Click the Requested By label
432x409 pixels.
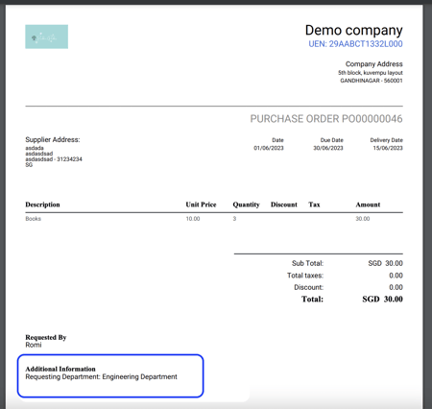click(x=46, y=337)
